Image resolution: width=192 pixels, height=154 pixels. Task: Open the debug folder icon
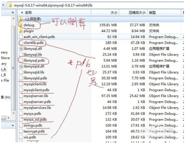pos(20,25)
